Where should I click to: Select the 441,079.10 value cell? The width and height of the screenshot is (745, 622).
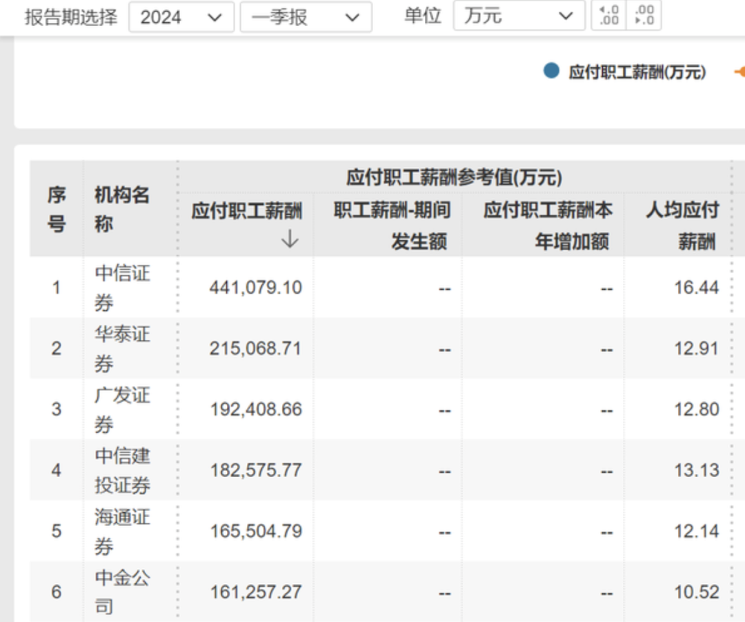(x=256, y=288)
